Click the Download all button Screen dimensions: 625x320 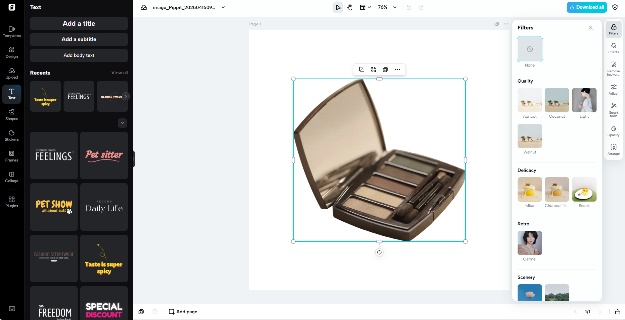[x=587, y=7]
